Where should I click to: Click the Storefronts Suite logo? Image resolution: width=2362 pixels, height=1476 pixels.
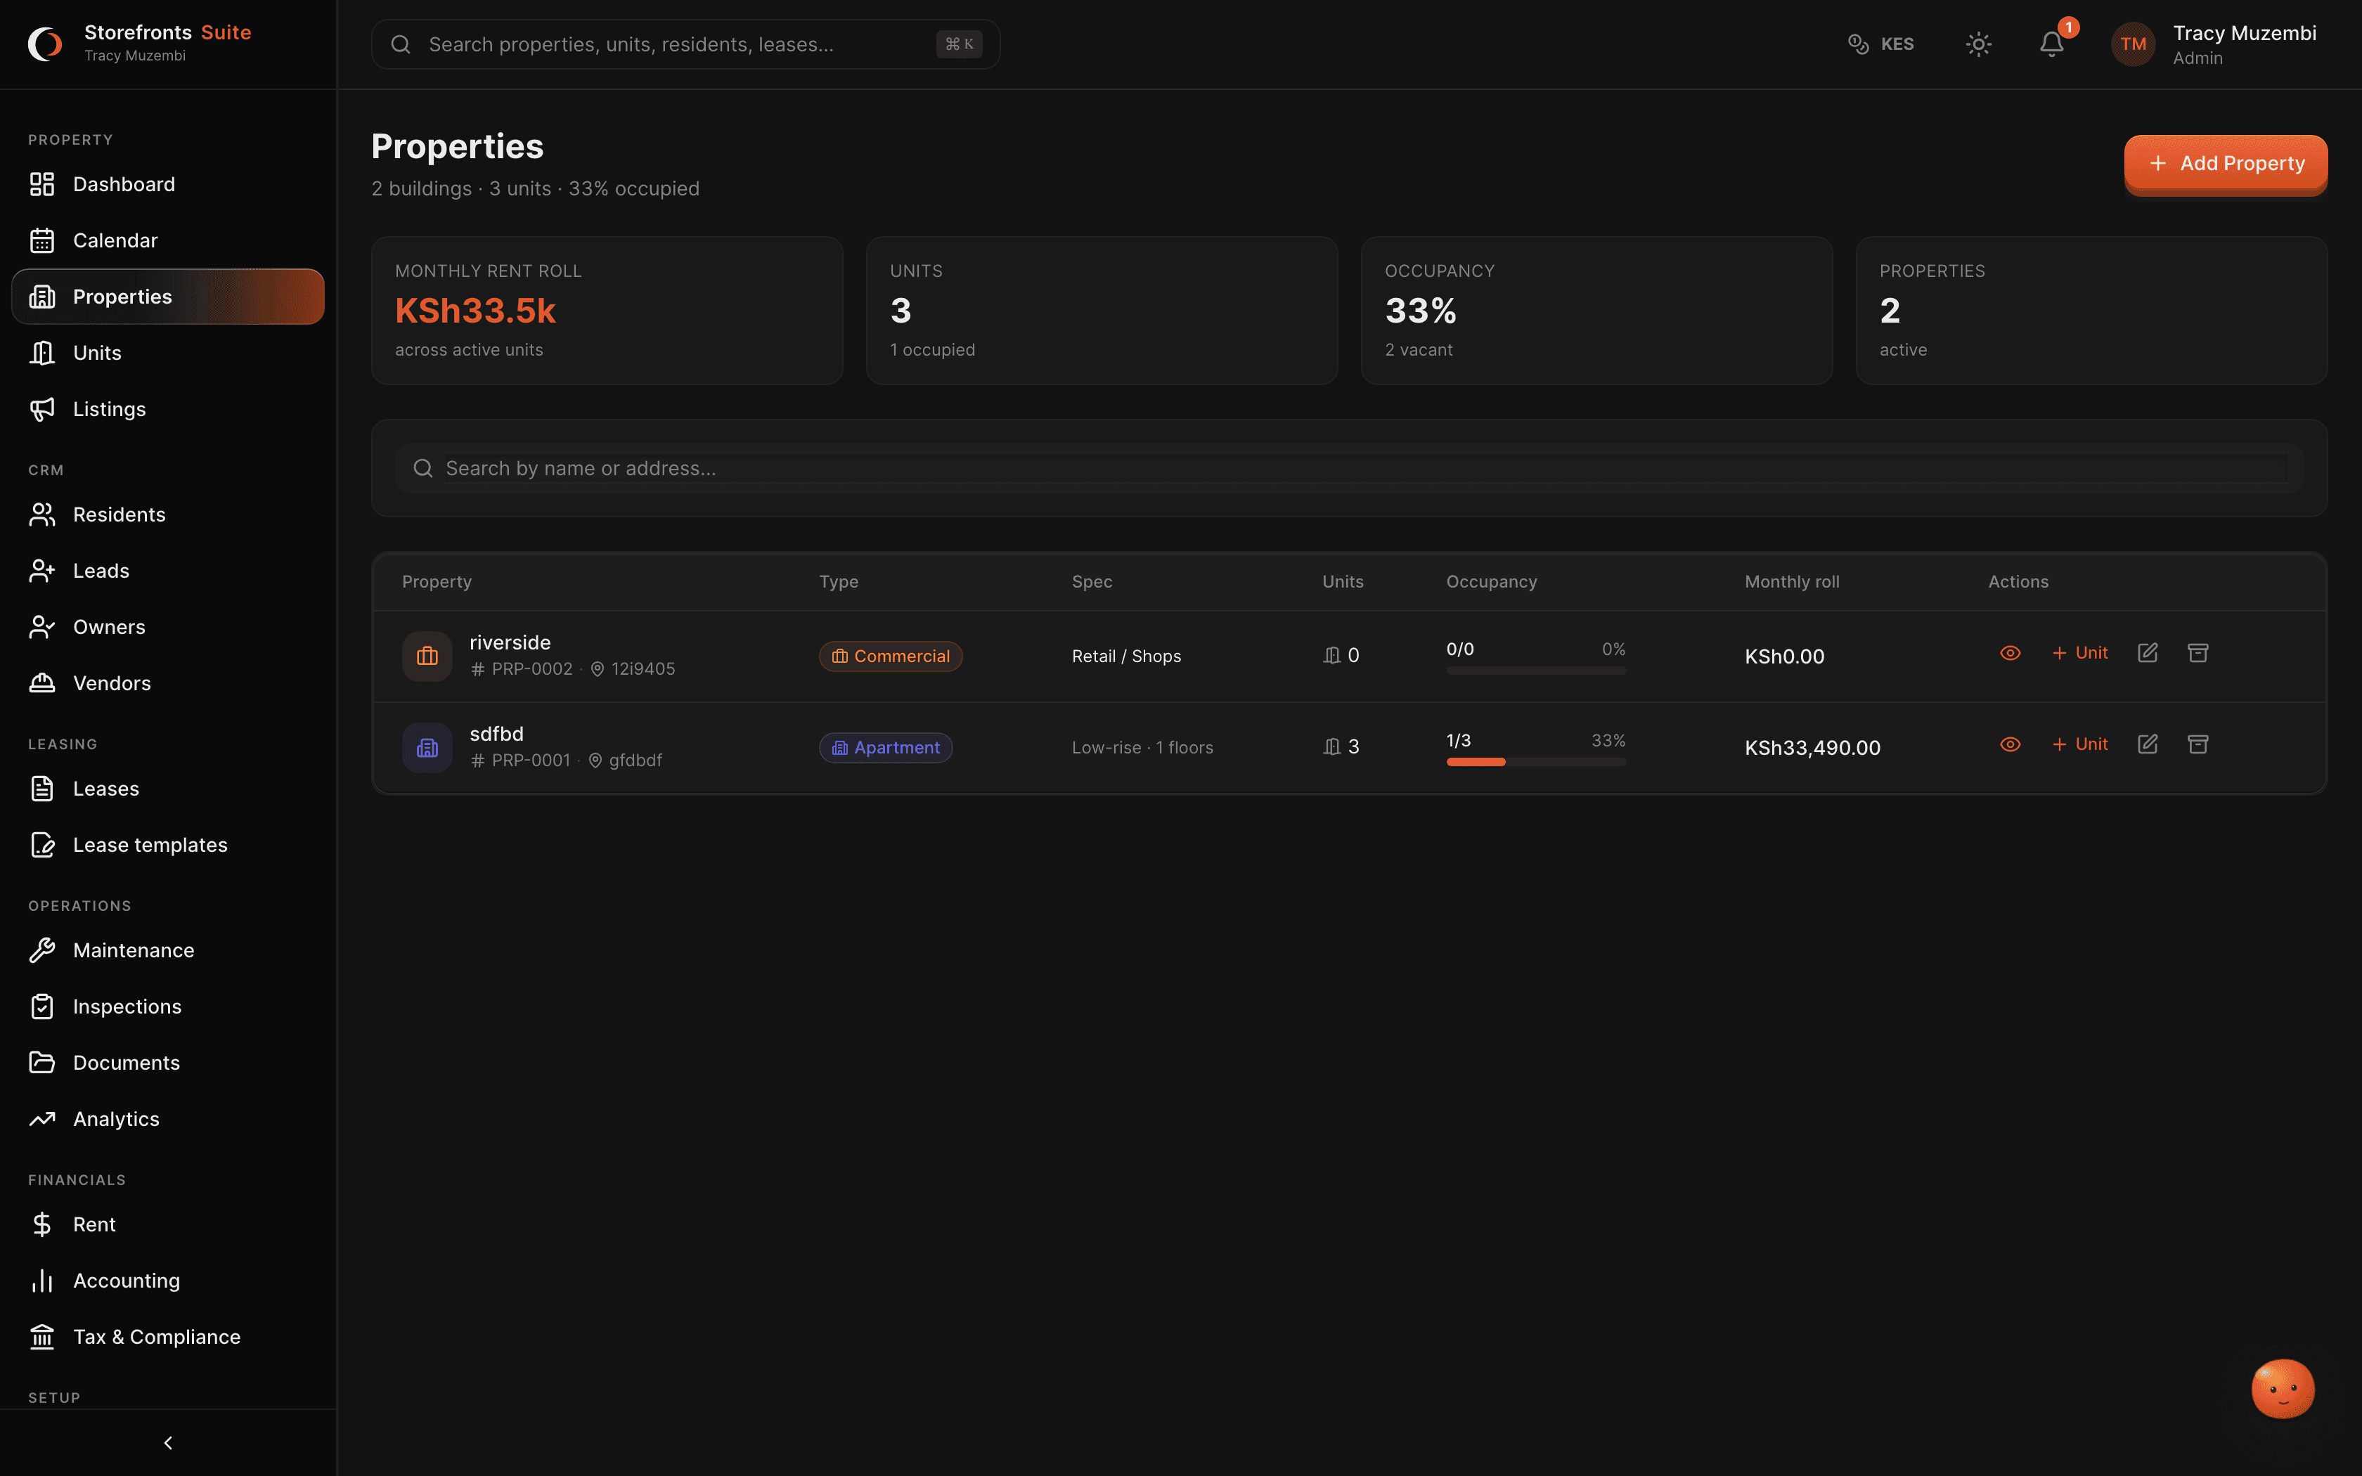click(45, 44)
